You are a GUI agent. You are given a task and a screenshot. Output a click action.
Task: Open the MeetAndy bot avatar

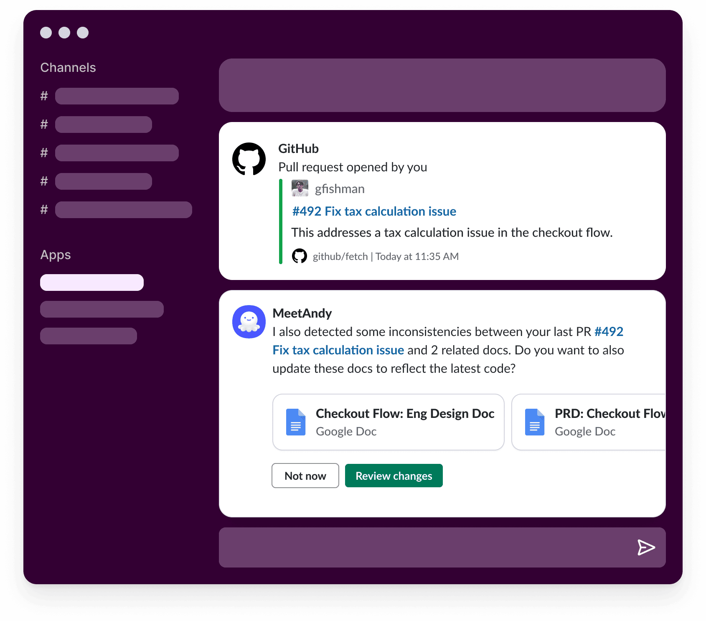249,322
